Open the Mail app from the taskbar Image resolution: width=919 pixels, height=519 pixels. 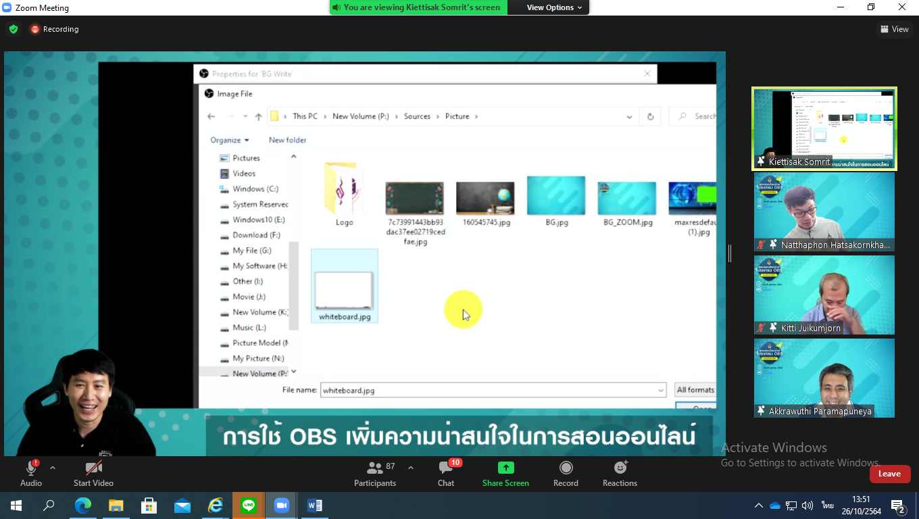click(x=182, y=505)
